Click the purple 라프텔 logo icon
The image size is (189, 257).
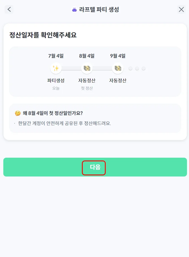click(x=74, y=10)
